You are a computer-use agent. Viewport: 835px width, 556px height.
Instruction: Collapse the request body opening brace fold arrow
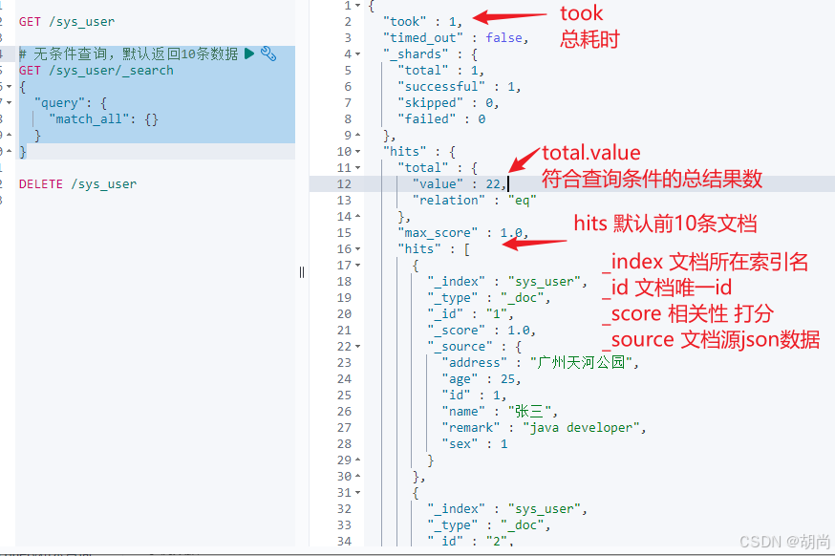pos(9,87)
